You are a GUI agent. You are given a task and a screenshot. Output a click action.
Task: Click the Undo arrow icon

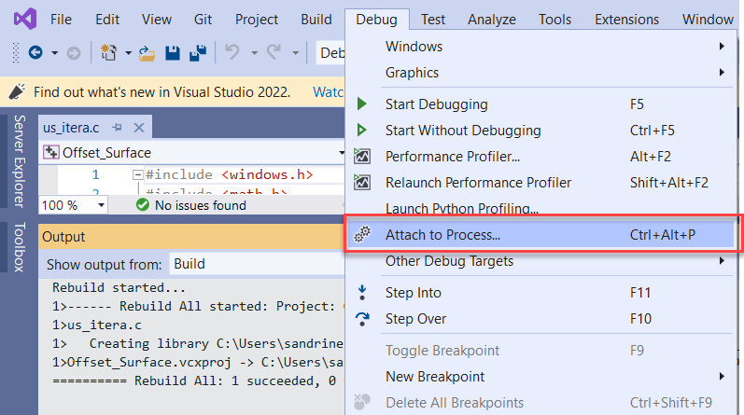[x=232, y=52]
